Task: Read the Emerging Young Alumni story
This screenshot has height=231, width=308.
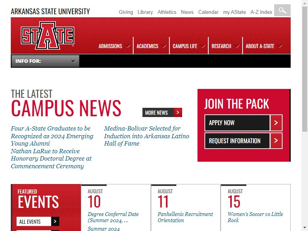Action: pyautogui.click(x=52, y=136)
